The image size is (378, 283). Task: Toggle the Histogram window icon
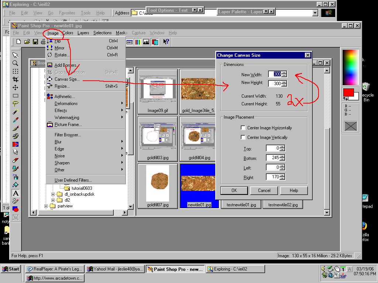146,42
